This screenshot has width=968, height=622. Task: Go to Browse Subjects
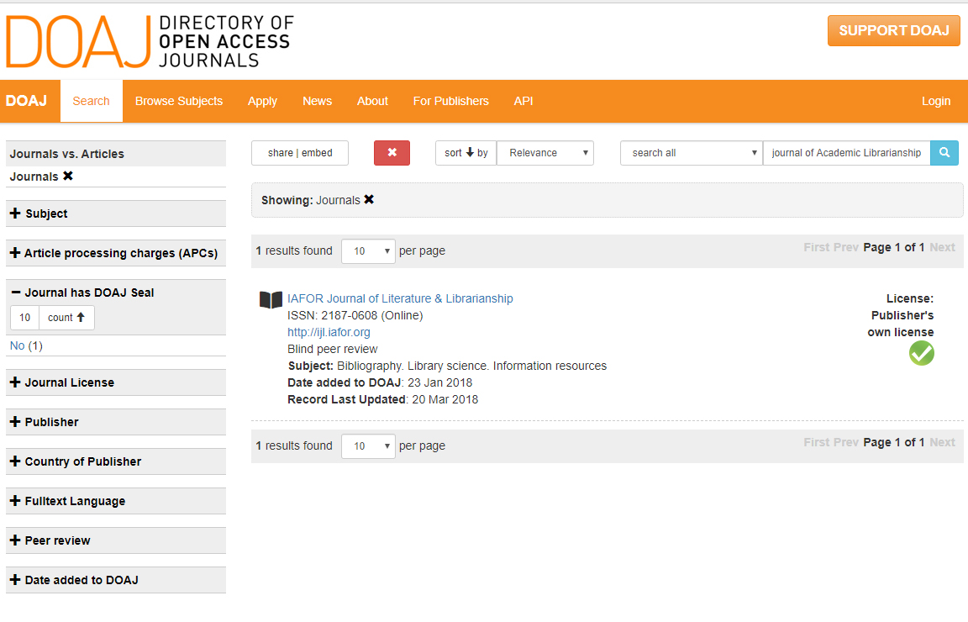[x=179, y=102]
